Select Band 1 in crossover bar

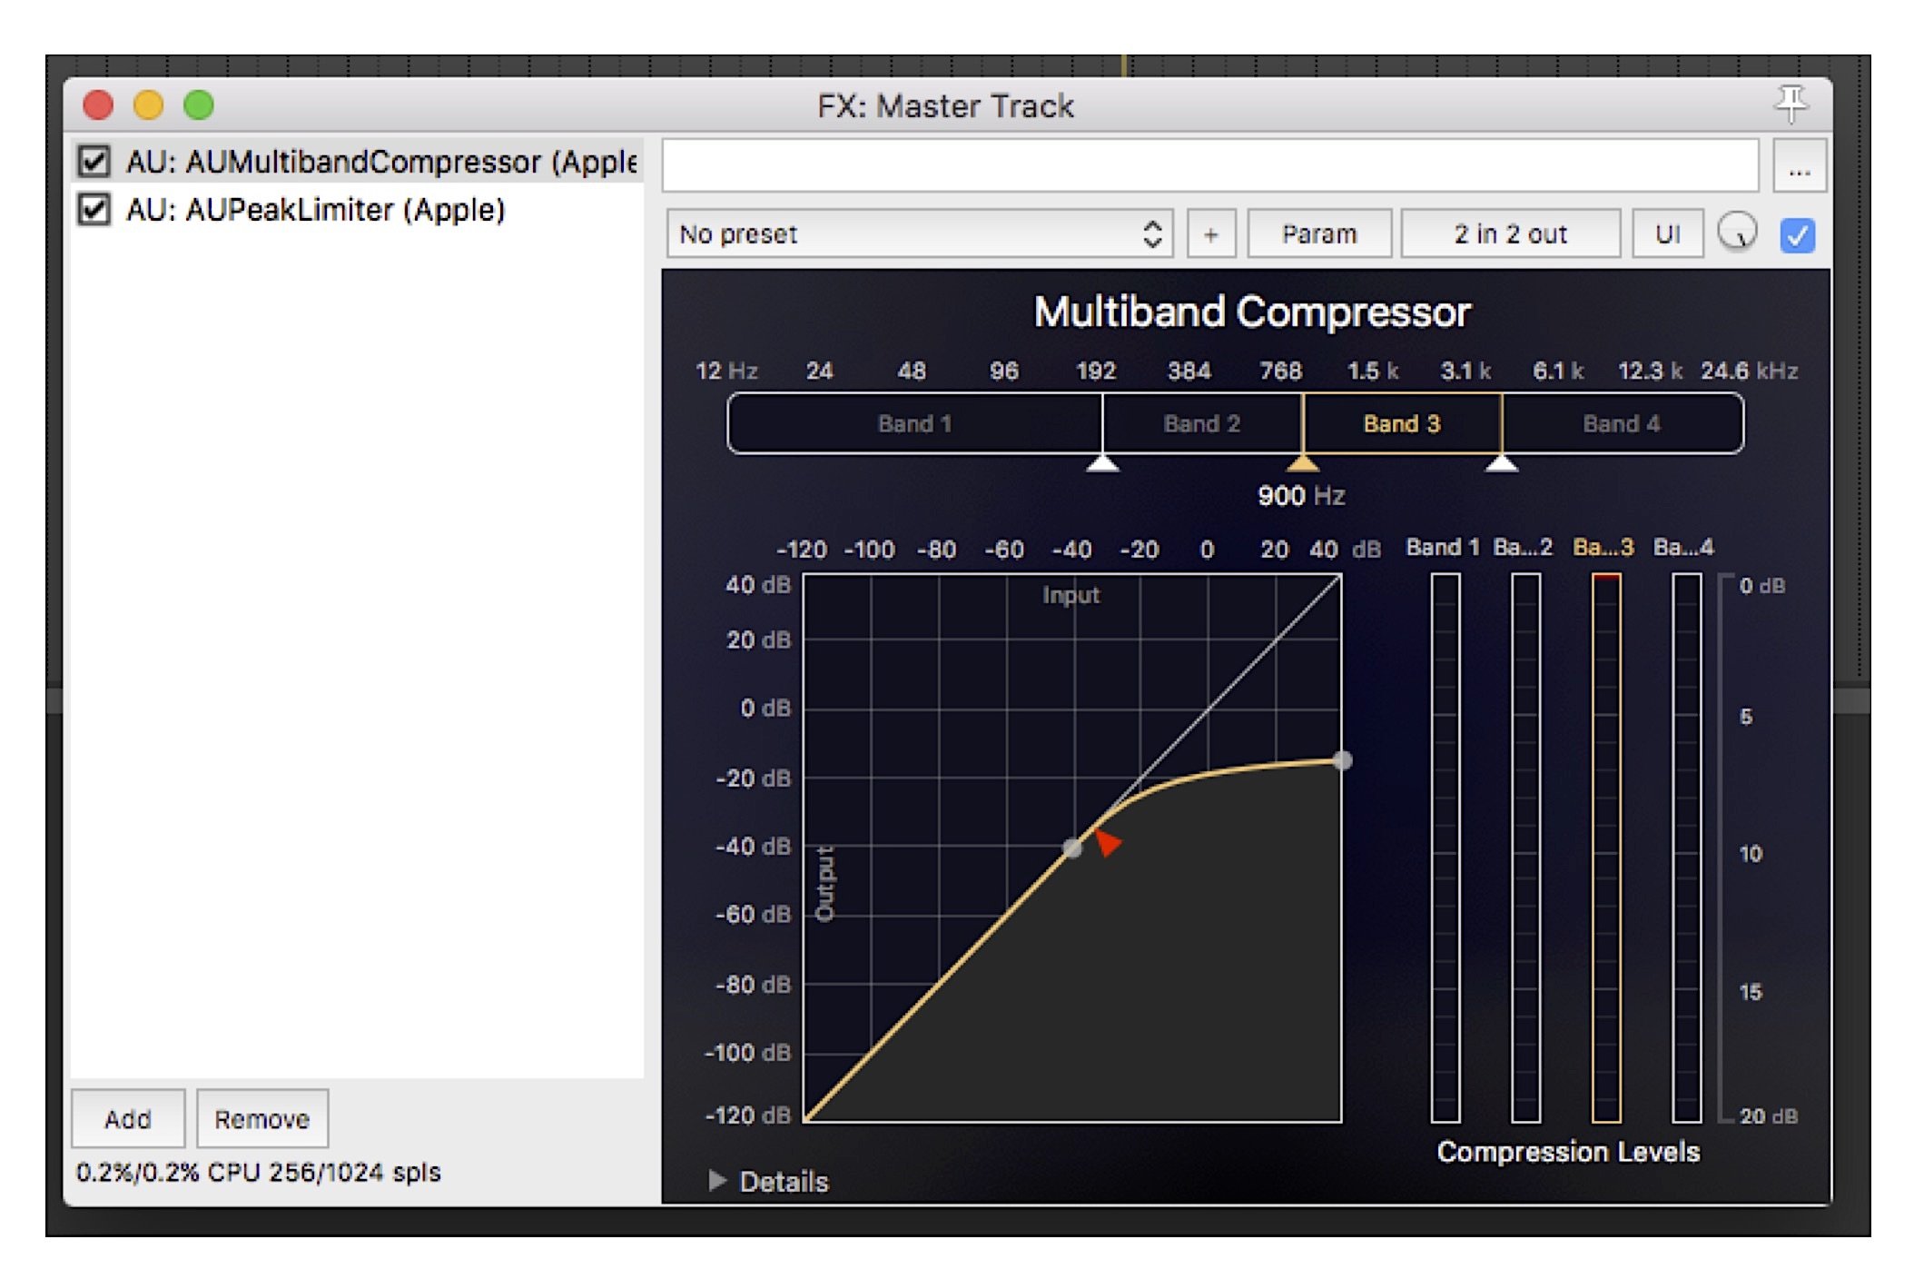(914, 423)
